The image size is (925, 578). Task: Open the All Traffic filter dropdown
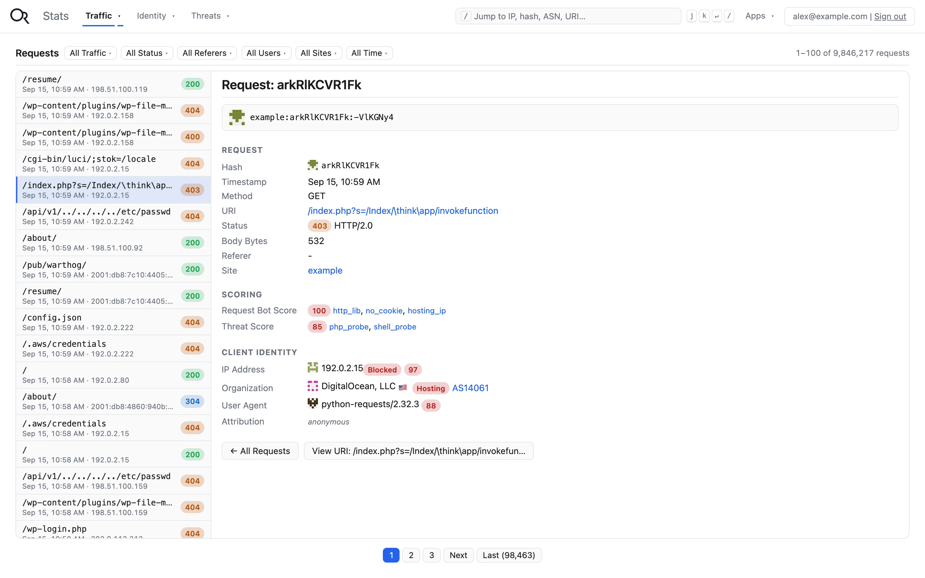pyautogui.click(x=91, y=53)
